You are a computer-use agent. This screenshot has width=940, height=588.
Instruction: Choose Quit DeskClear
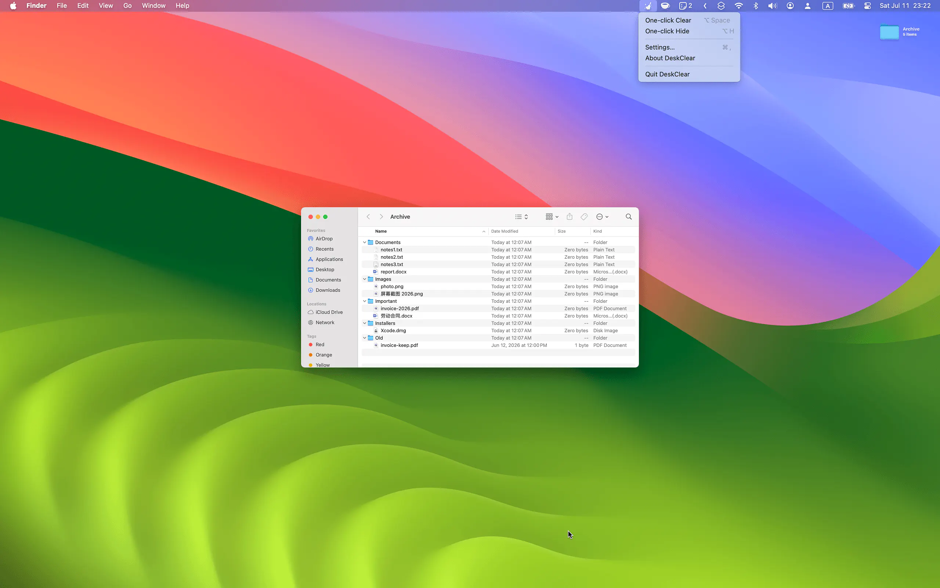tap(689, 74)
